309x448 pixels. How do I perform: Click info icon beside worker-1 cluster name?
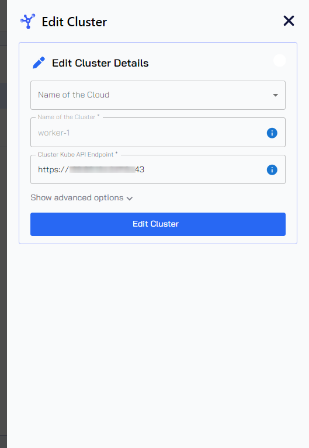click(272, 133)
